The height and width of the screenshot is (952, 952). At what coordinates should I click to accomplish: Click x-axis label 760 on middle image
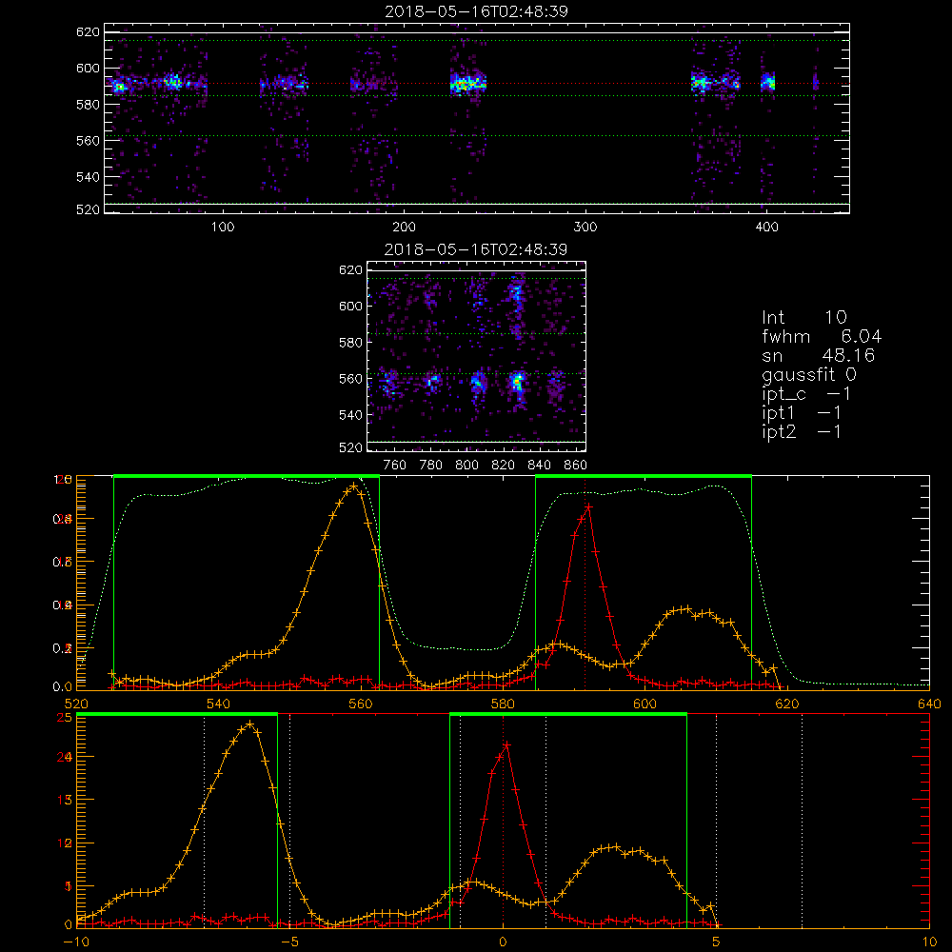pyautogui.click(x=395, y=466)
